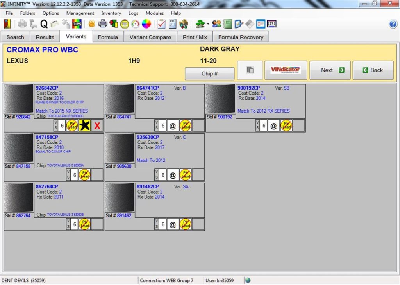The width and height of the screenshot is (400, 285).
Task: Click the "Match To 2015 NX SERIES" note
Action: (62, 111)
